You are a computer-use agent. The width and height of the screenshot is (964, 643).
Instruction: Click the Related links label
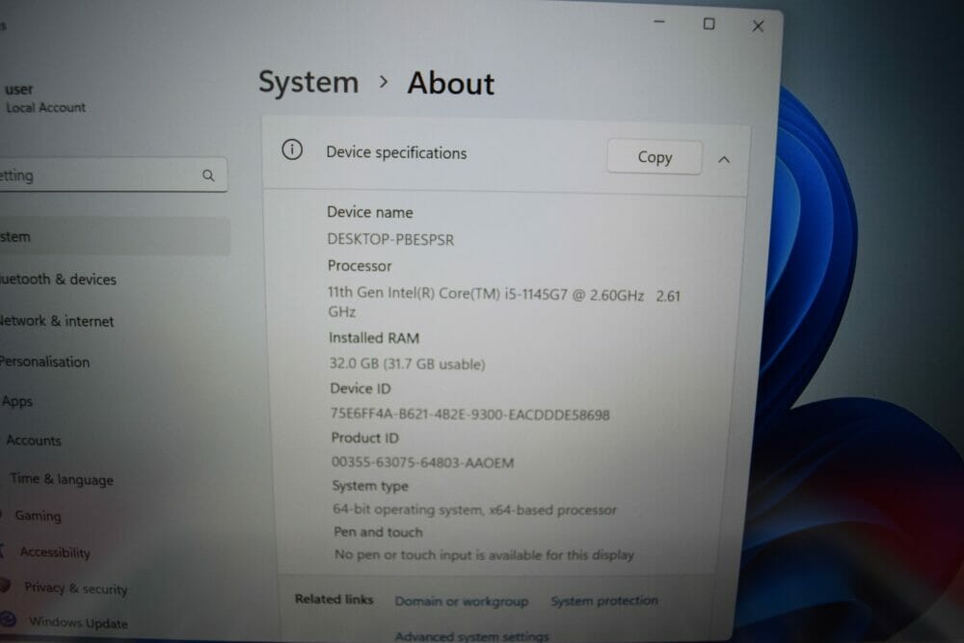(x=334, y=600)
